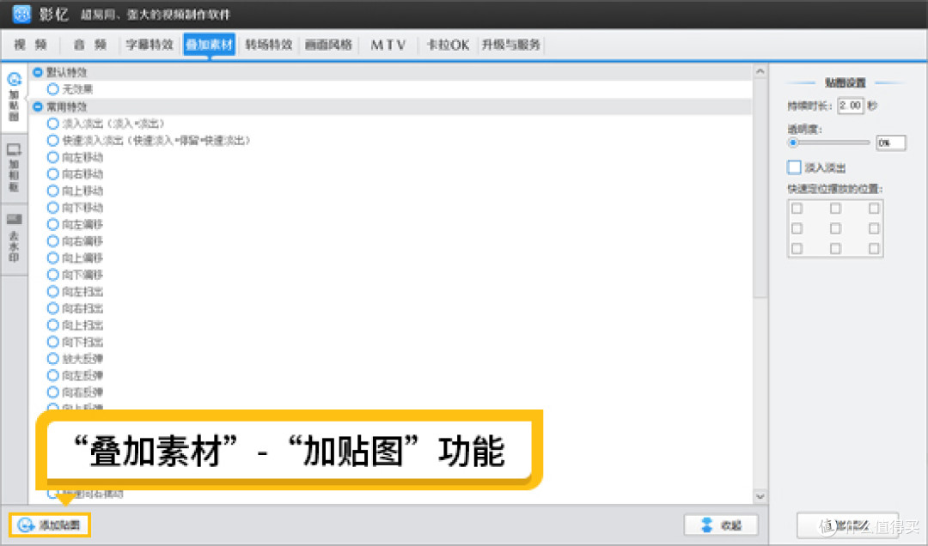
Task: Click the 透明度 percentage field
Action: 891,143
